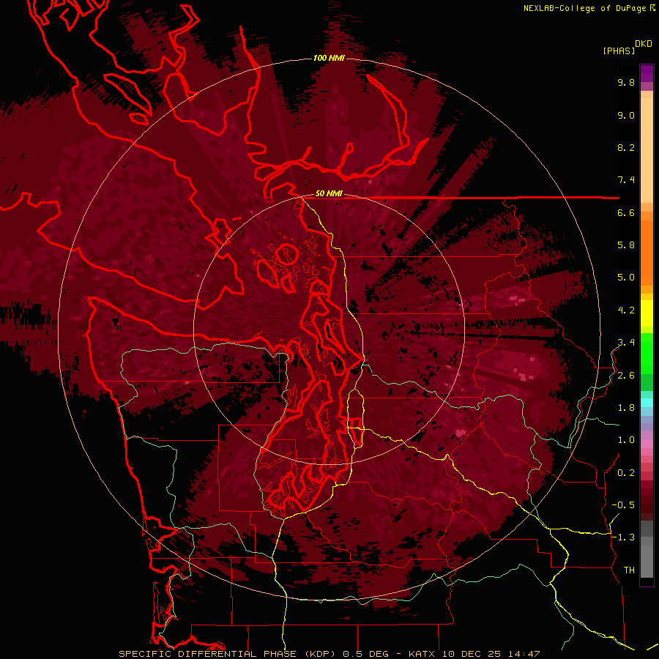The height and width of the screenshot is (659, 659).
Task: Click the 0.2 scale label
Action: (x=626, y=473)
